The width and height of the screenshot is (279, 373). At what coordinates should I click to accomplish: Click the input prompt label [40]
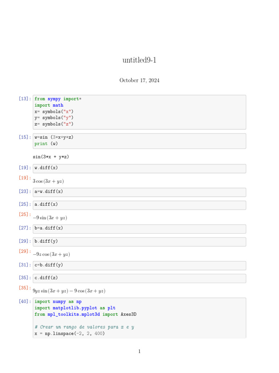[x=25, y=302]
